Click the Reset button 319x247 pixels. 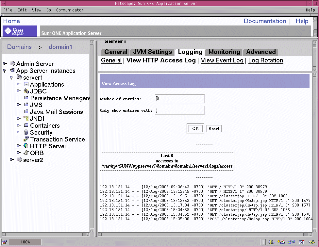coord(214,128)
